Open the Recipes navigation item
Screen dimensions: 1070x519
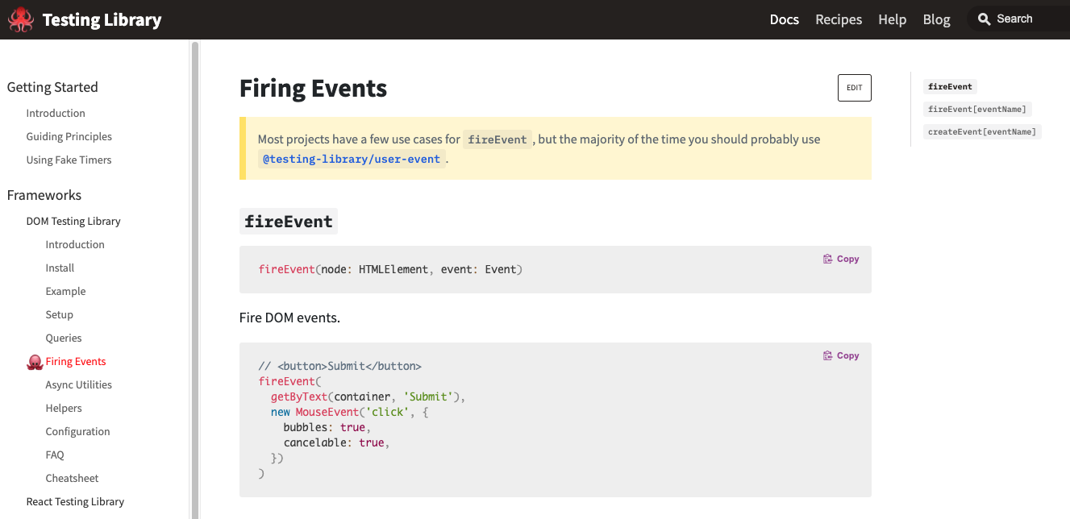click(x=839, y=19)
